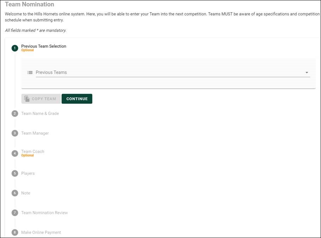Click the Copy Team button
Screen dimensions: 321x238
41,99
